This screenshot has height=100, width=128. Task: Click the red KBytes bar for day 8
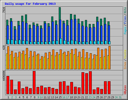(x=34, y=82)
